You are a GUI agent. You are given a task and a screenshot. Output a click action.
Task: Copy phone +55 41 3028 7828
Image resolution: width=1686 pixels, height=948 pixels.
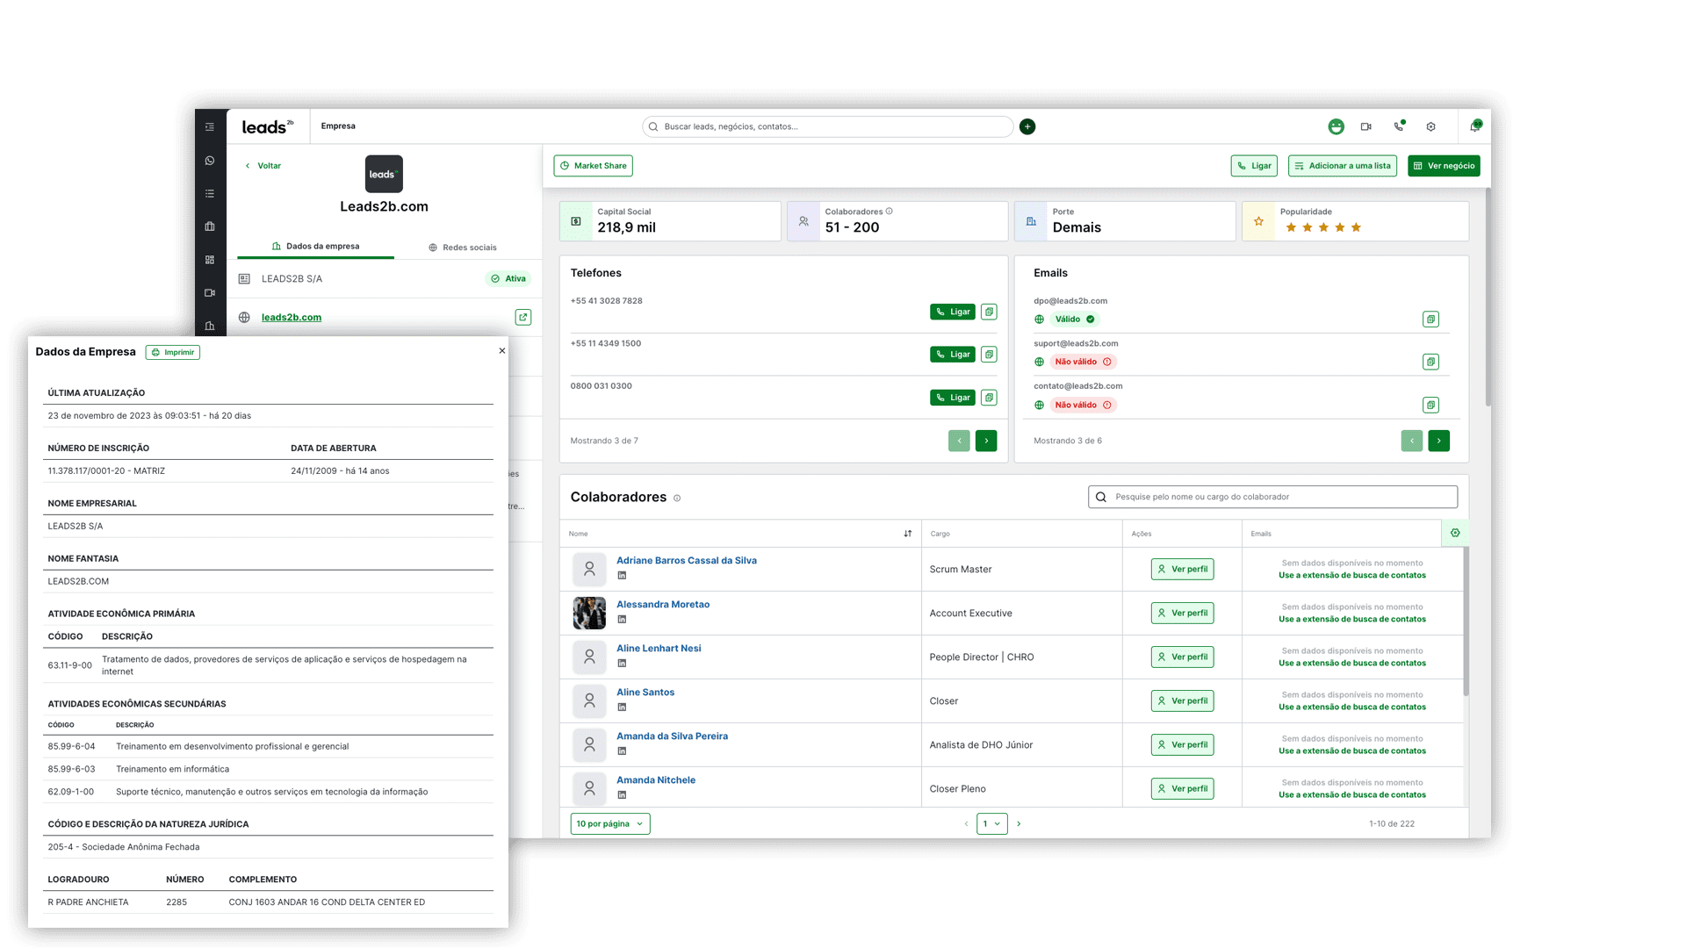pos(989,312)
